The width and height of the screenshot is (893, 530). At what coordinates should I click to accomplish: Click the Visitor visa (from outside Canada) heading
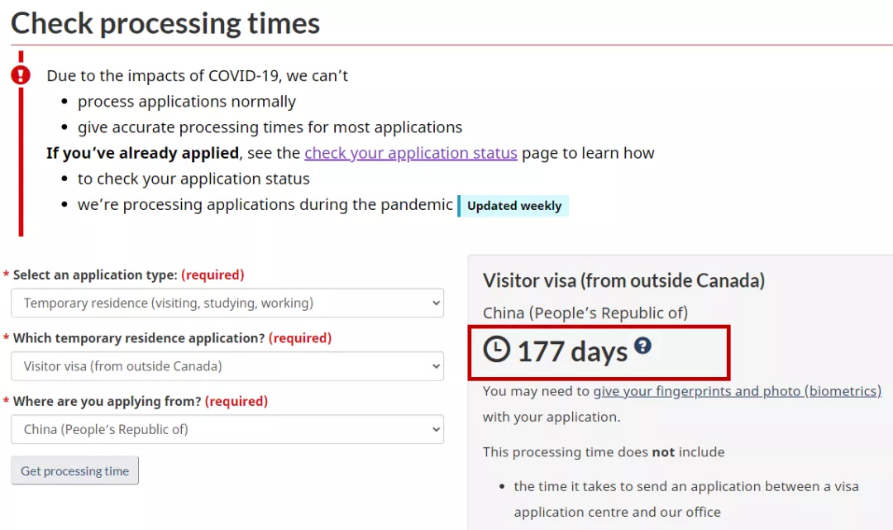(x=623, y=280)
